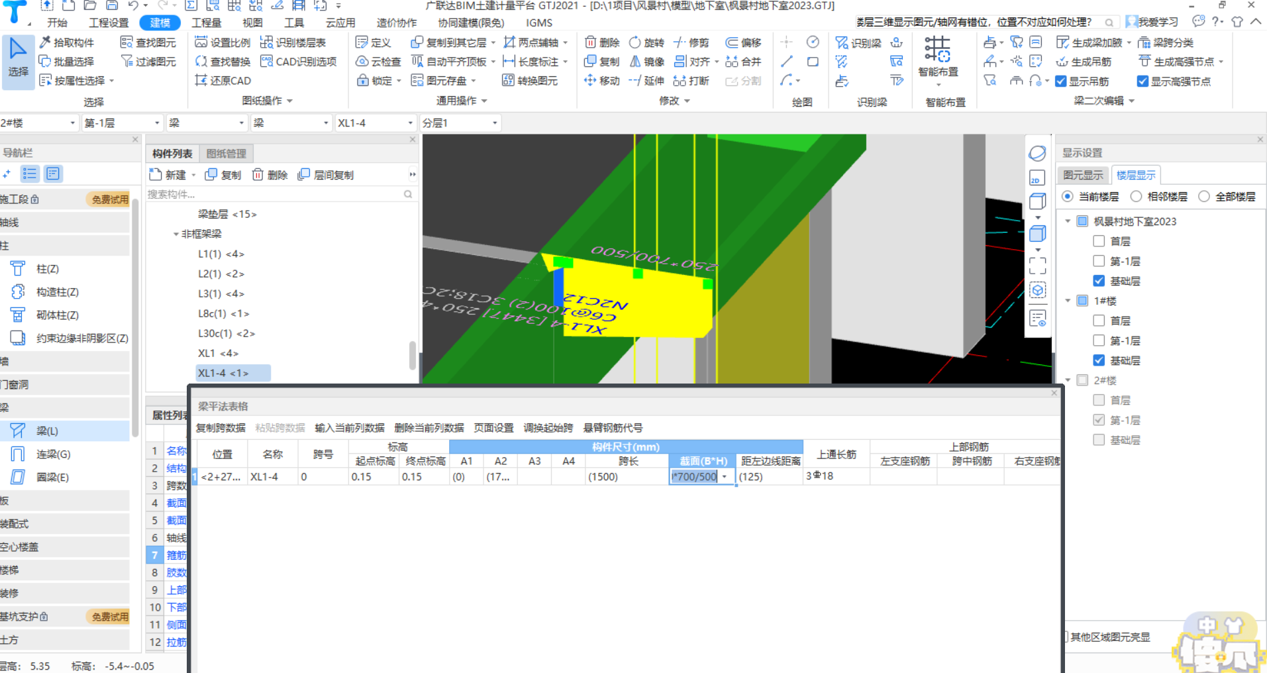1267x673 pixels.
Task: Click 移动 move tool
Action: [x=602, y=81]
